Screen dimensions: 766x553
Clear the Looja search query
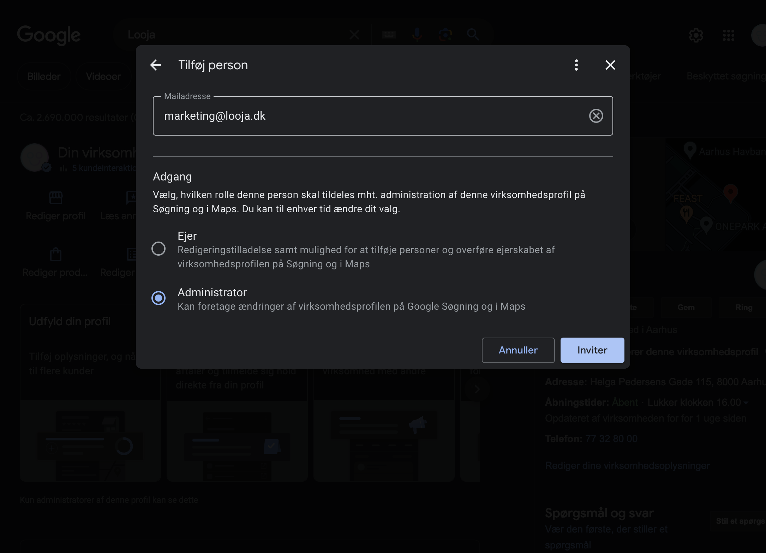(354, 35)
